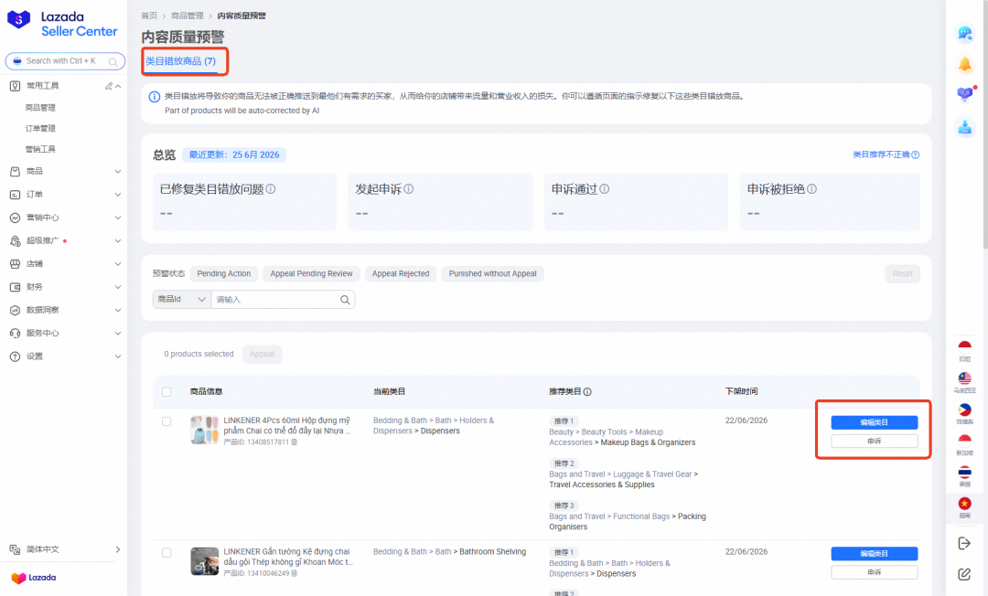Click info icon next to 发起申诉

coord(409,189)
